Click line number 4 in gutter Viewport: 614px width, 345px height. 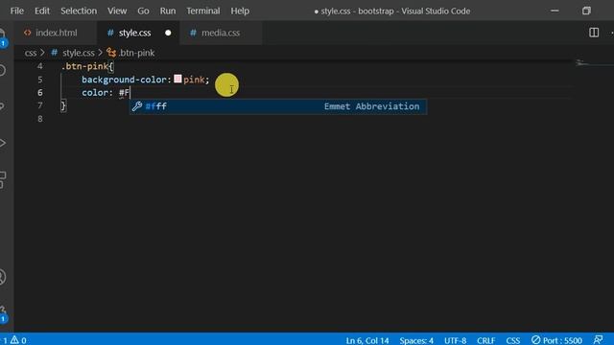pos(40,66)
